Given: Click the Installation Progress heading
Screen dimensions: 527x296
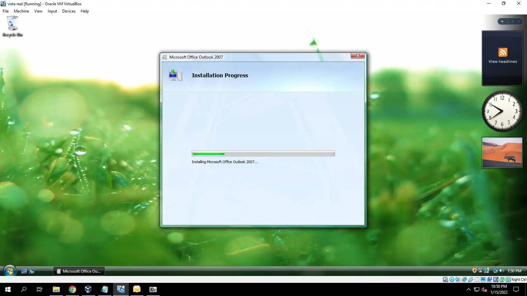Looking at the screenshot, I should tap(220, 75).
